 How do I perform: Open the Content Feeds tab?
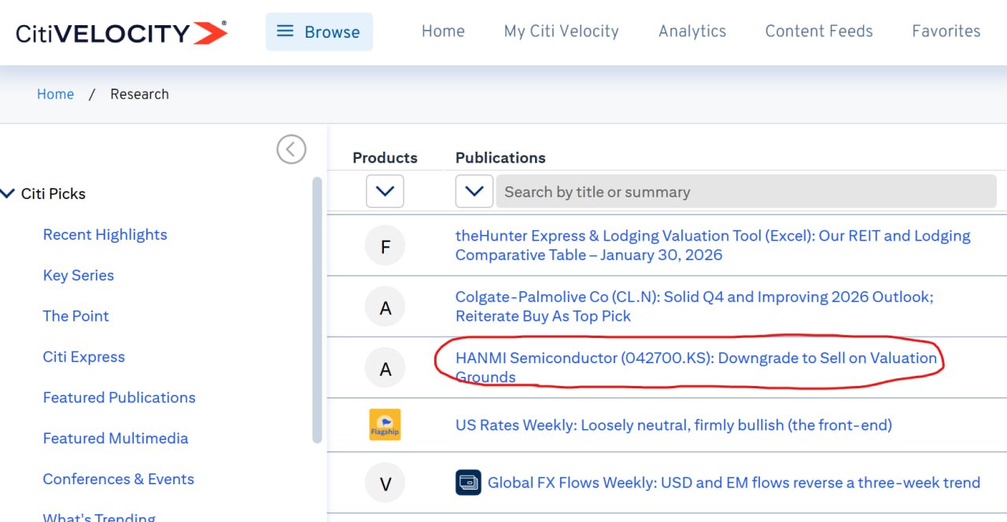pyautogui.click(x=819, y=31)
